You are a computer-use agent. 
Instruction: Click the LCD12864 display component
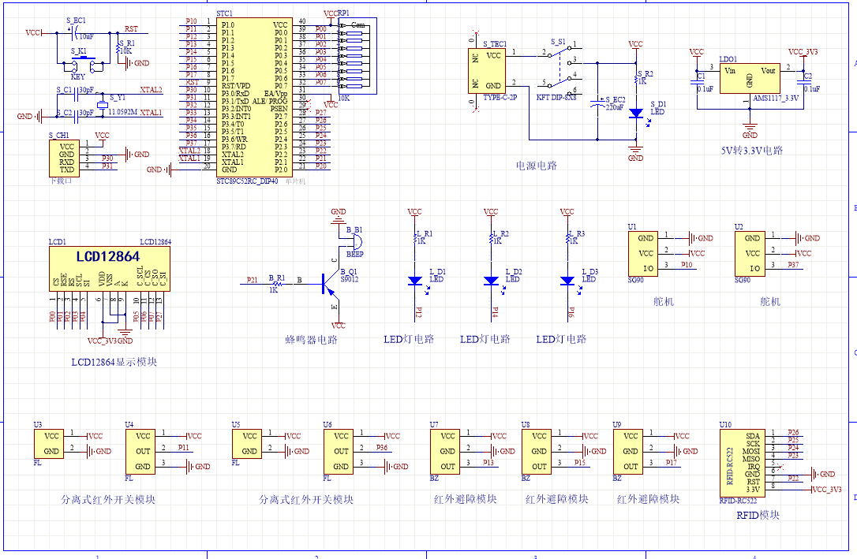(x=107, y=270)
